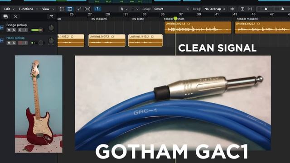This screenshot has height=163, width=290.
Task: Click the green playhead handle
Action: (175, 18)
